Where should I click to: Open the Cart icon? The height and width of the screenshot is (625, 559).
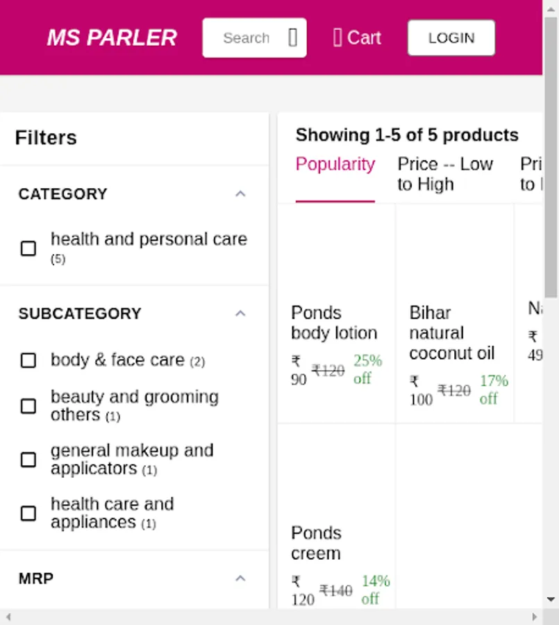pyautogui.click(x=337, y=37)
